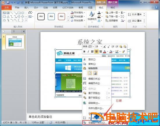Screen dimensions: 160x126
Task: Apply the red outline Abc shape style
Action: tap(62, 16)
